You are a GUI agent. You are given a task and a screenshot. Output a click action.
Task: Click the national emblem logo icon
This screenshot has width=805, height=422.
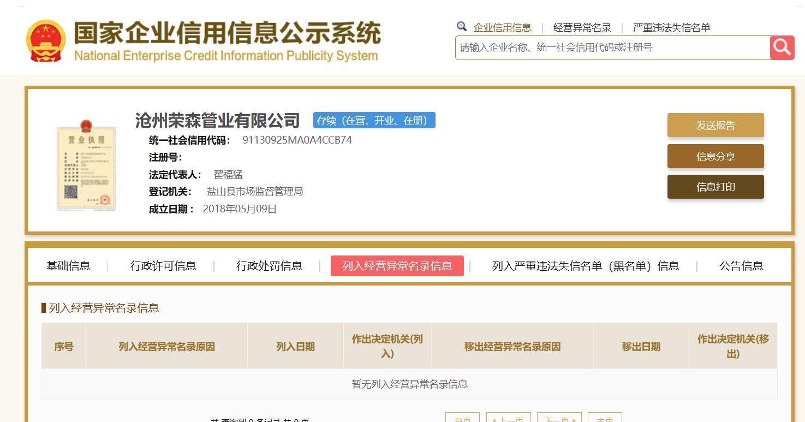tap(45, 41)
